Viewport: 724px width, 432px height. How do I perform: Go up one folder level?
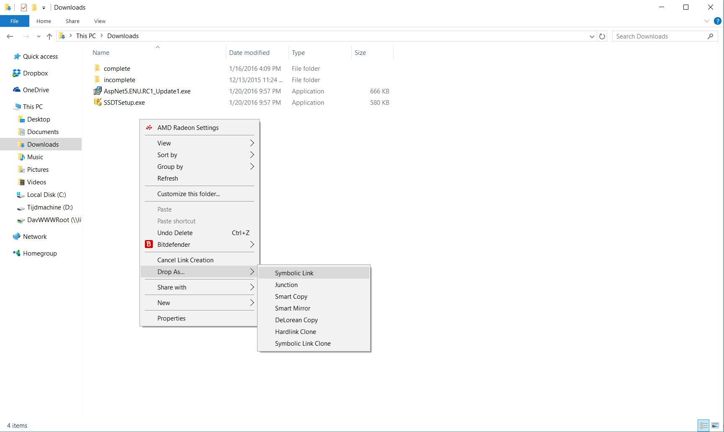pos(49,36)
